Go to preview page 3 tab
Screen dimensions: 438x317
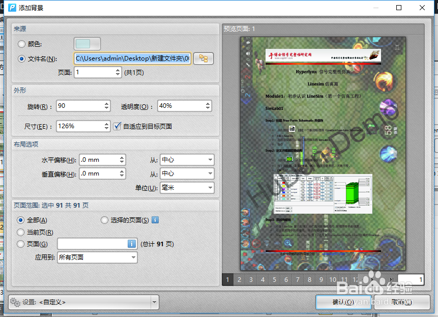coord(251,279)
